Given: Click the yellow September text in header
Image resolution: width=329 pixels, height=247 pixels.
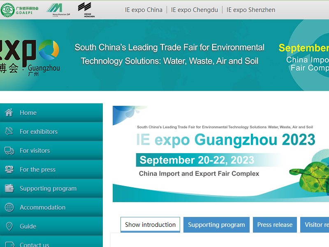Looking at the screenshot, I should pyautogui.click(x=304, y=48).
